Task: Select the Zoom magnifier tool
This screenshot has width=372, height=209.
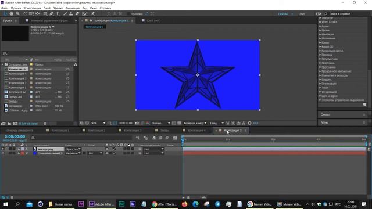Action: coord(17,14)
